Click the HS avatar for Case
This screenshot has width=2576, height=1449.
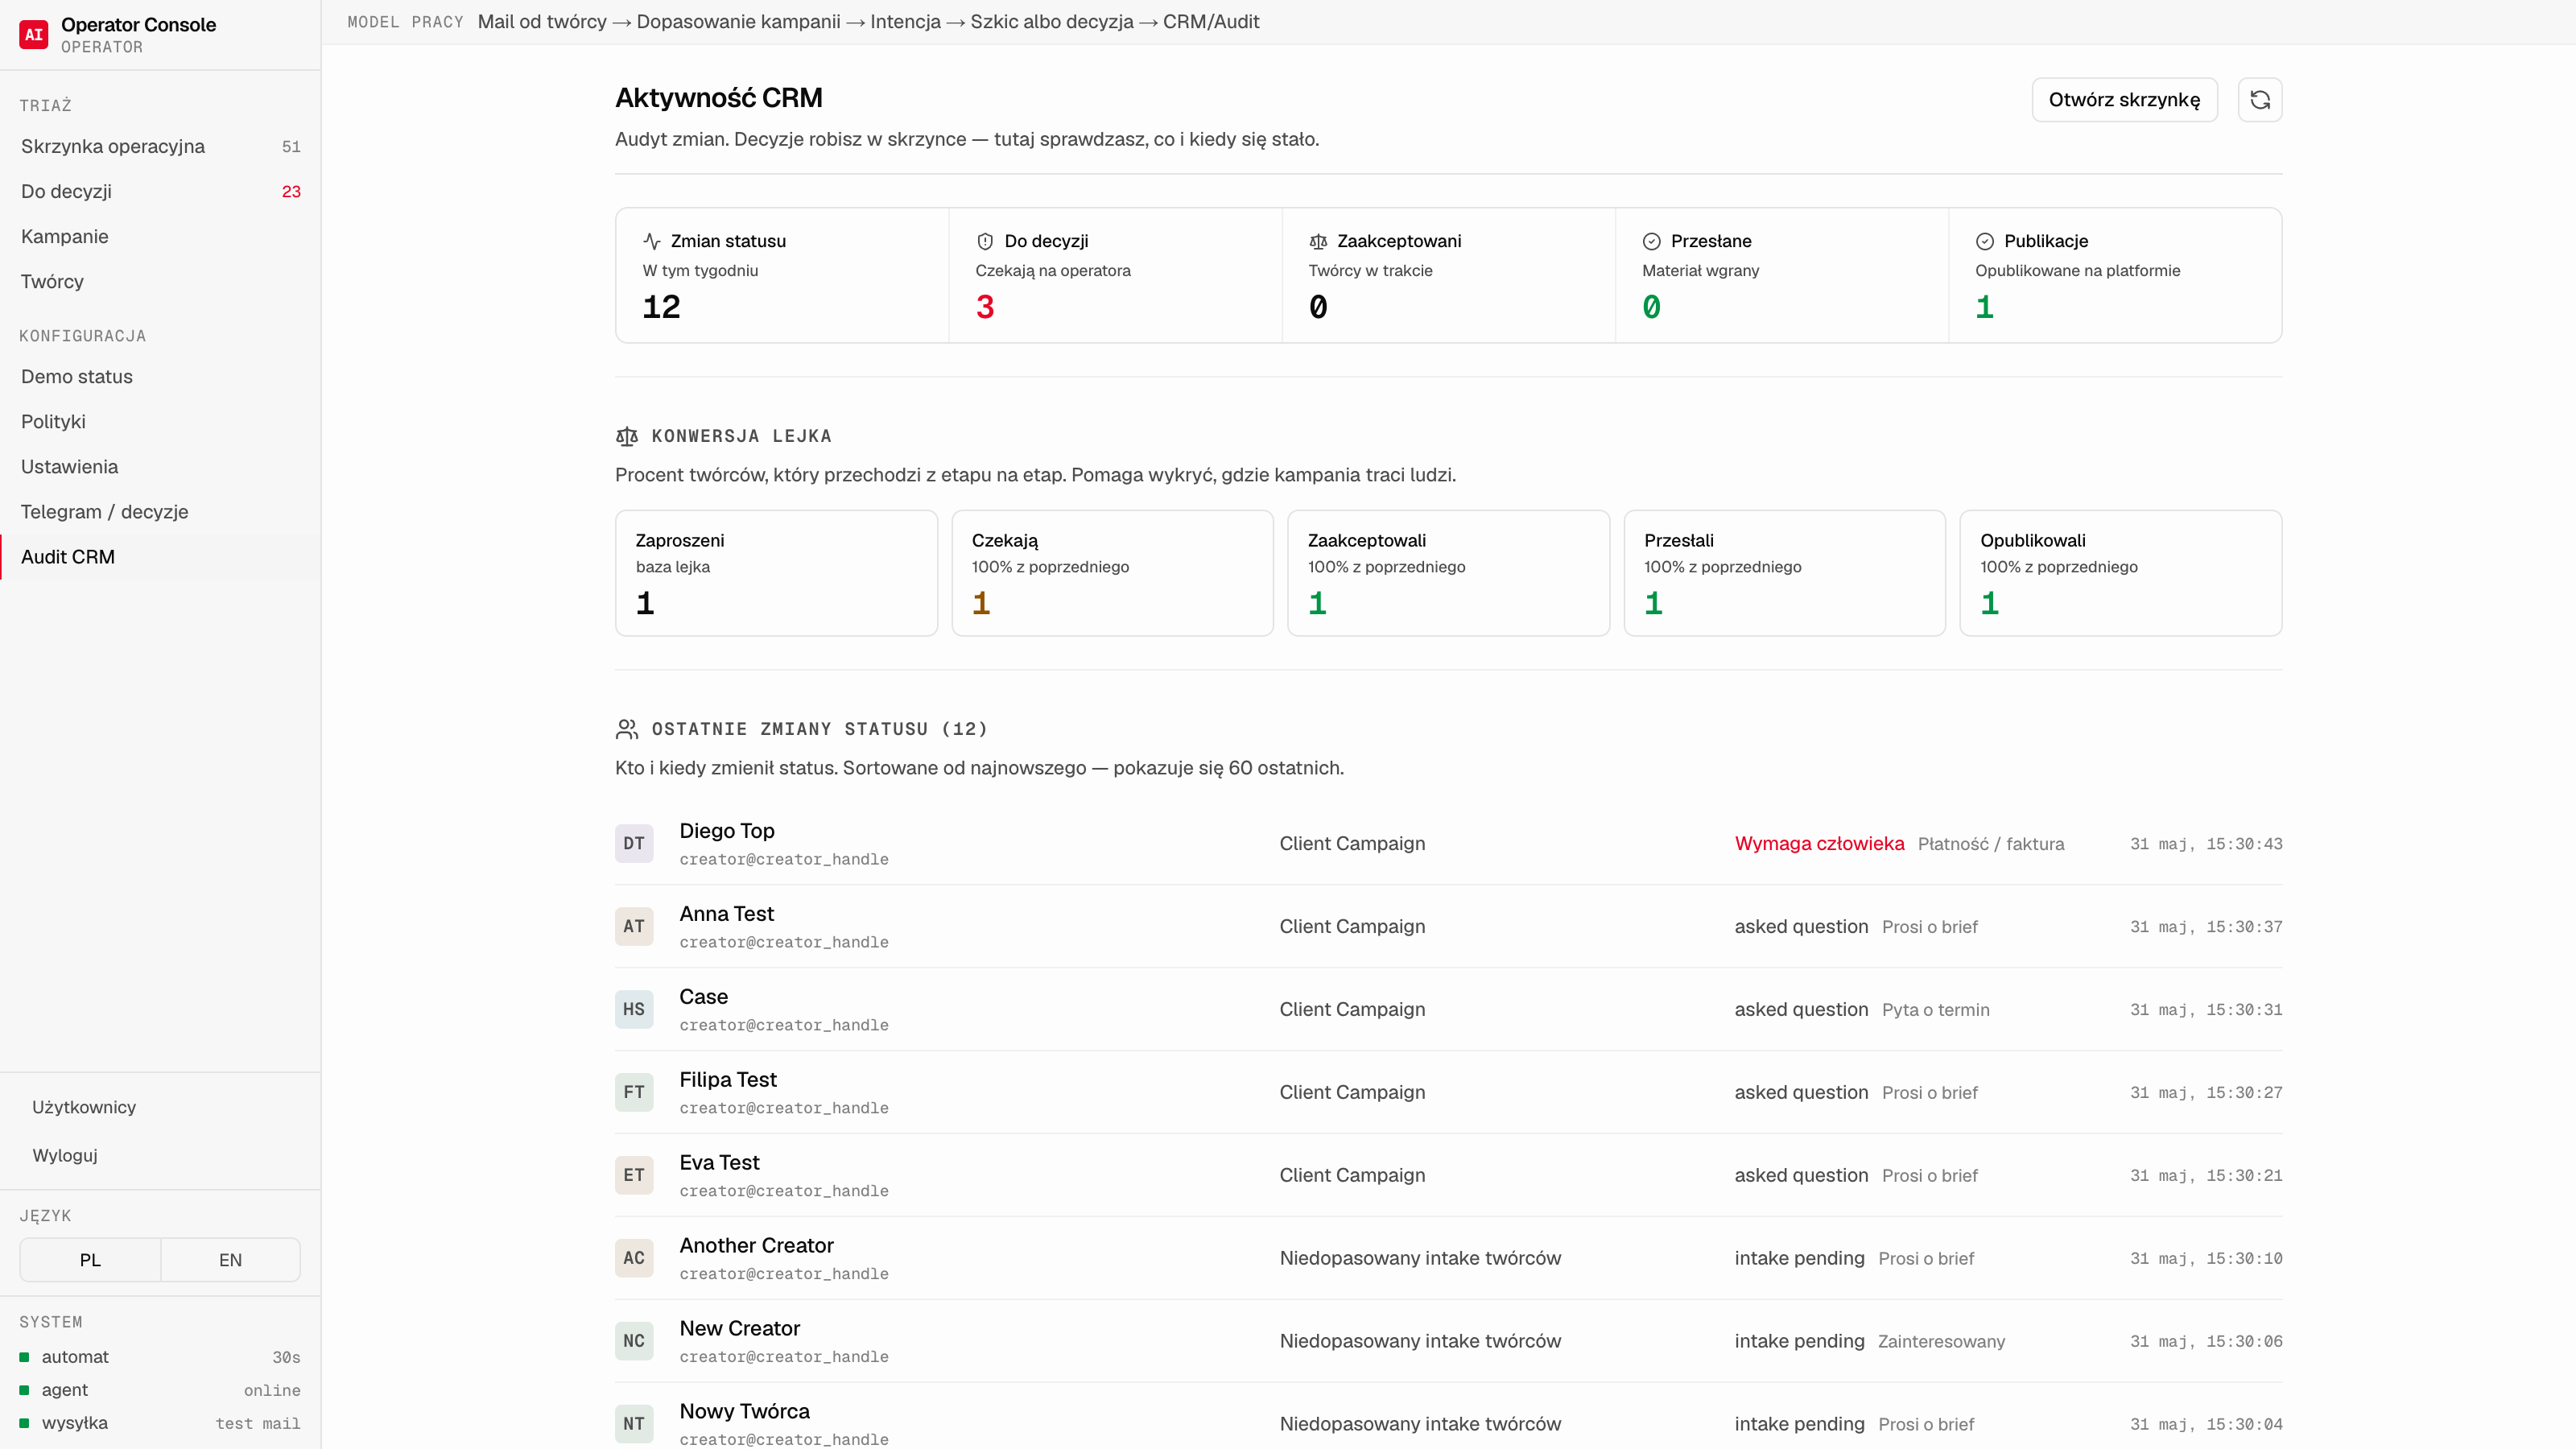click(634, 1009)
